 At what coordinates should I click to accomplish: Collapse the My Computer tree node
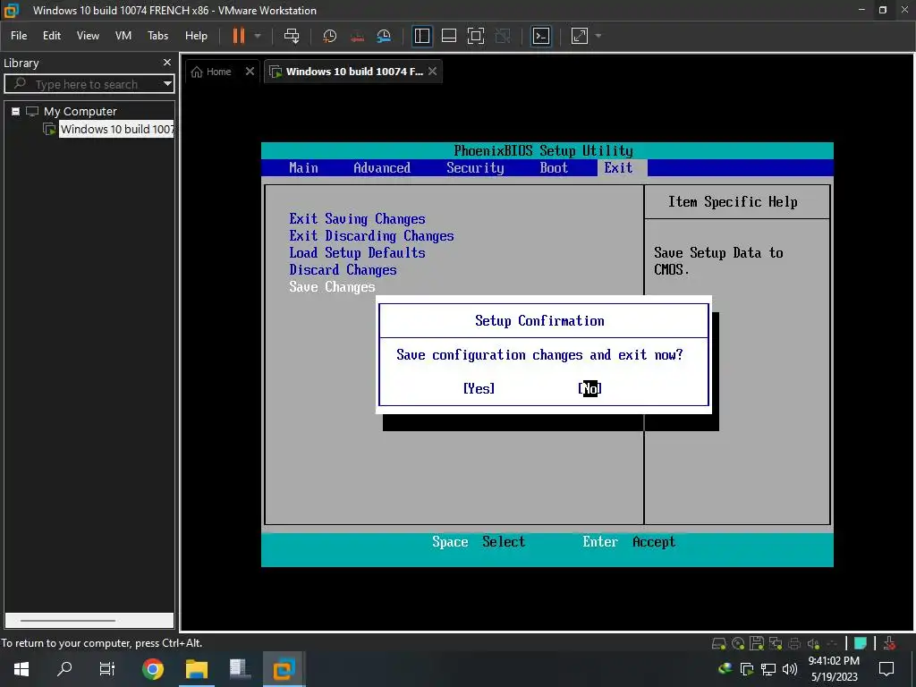pyautogui.click(x=16, y=111)
